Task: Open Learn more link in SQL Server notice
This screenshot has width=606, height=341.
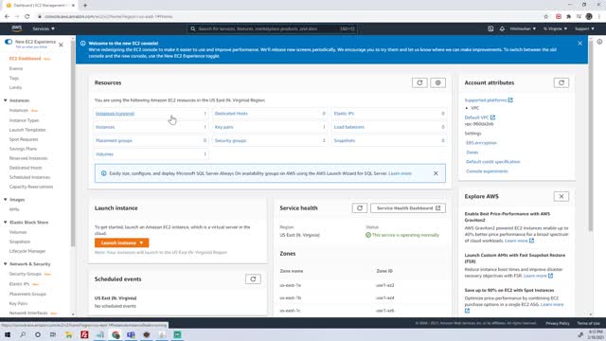Action: [400, 173]
